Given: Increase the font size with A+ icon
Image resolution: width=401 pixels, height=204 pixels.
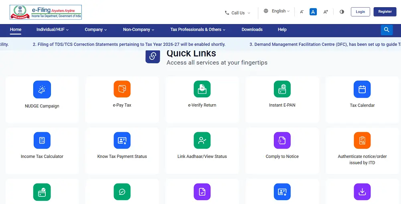Looking at the screenshot, I should tap(326, 12).
